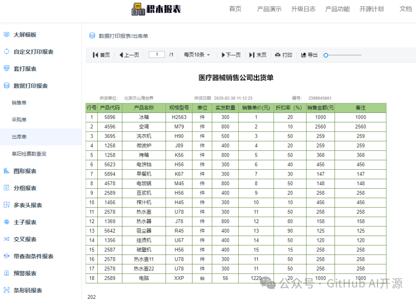Jump to last page via 末页
The image size is (416, 300).
[258, 55]
